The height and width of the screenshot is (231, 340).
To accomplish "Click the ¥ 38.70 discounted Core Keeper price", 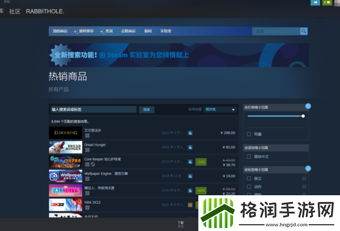I will click(229, 165).
